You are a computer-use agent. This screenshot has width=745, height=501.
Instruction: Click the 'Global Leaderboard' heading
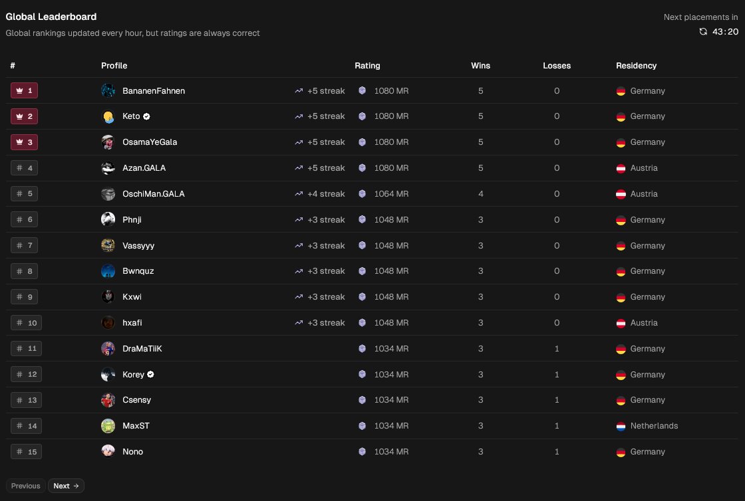coord(51,17)
